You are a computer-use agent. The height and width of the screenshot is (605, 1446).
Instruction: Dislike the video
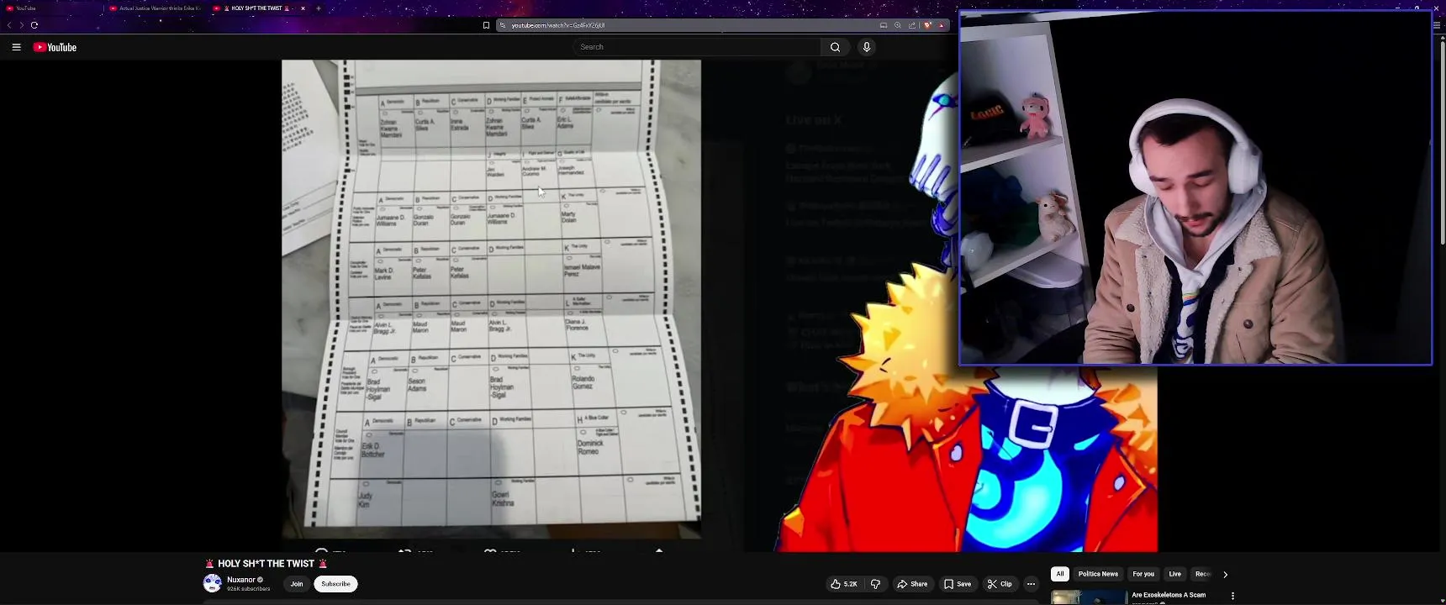click(875, 584)
